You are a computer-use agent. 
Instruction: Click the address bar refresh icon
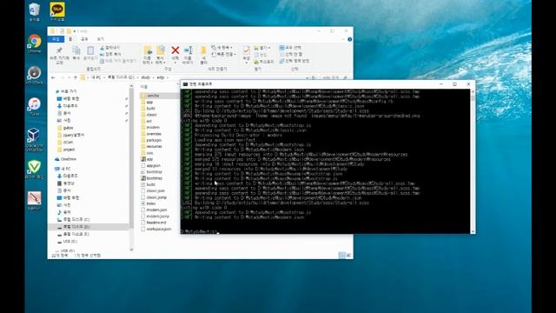314,77
